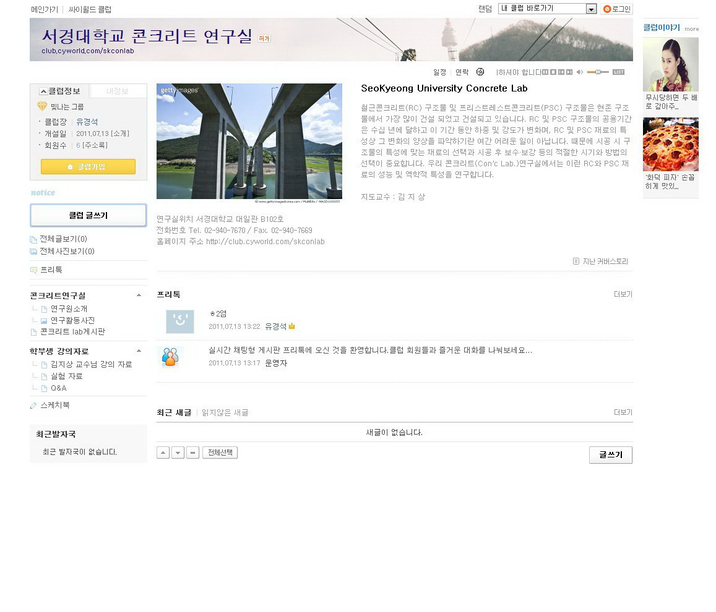The image size is (716, 612).
Task: Open 싸이월드 클럽 link
Action: (x=90, y=9)
